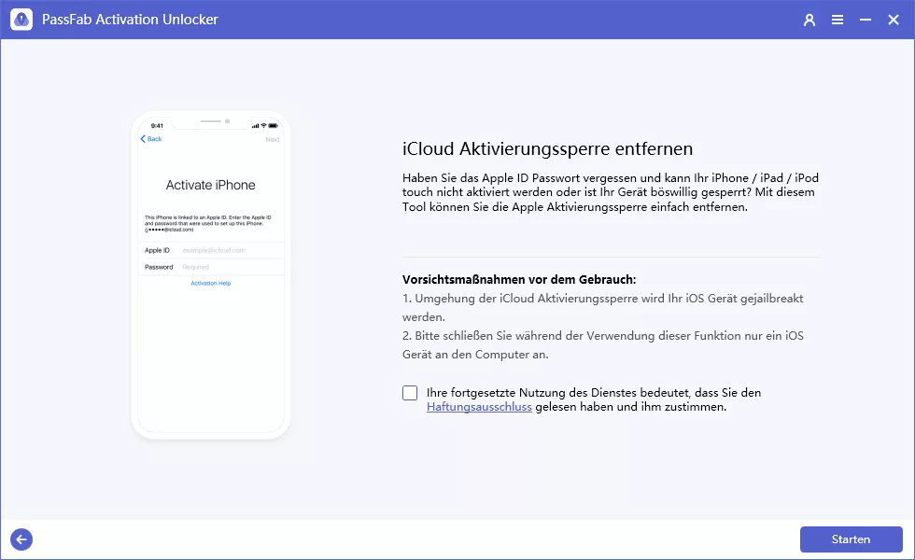Click the iCloud Aktivierungssperre entfernen title
This screenshot has width=915, height=560.
546,148
